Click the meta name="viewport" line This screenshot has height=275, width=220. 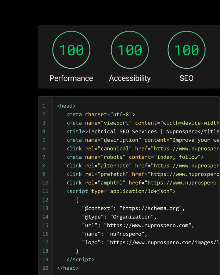click(x=143, y=123)
